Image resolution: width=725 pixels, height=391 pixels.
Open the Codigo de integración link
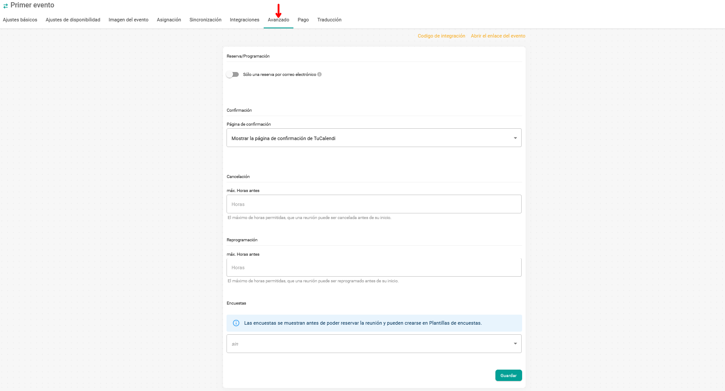click(x=441, y=36)
